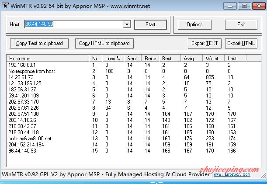Click the Exit button
This screenshot has height=184, width=267.
tap(241, 24)
